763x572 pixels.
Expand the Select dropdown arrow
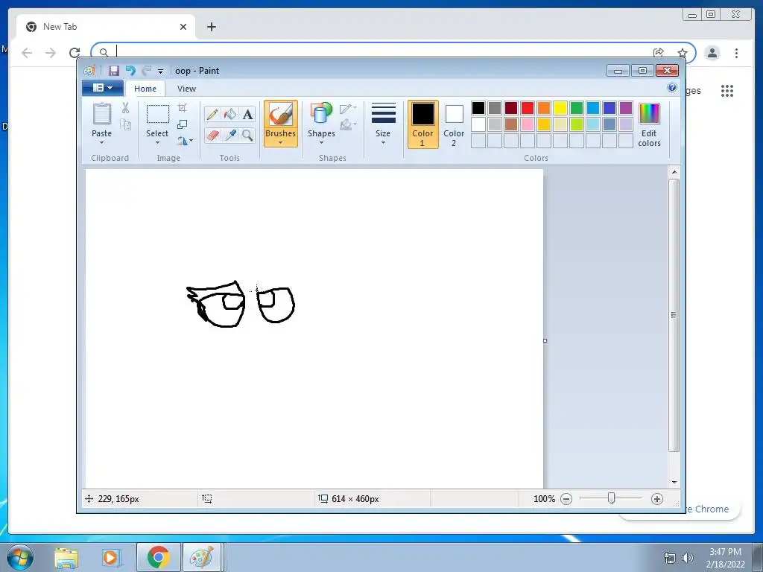[x=158, y=143]
